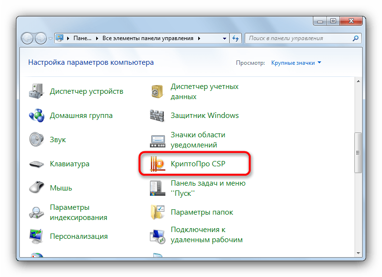This screenshot has width=382, height=277.
Task: Open the Крупные значки view dropdown
Action: [x=296, y=63]
